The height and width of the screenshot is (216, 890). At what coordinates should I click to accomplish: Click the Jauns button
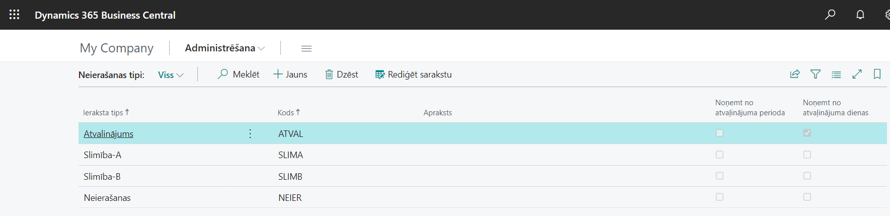290,75
